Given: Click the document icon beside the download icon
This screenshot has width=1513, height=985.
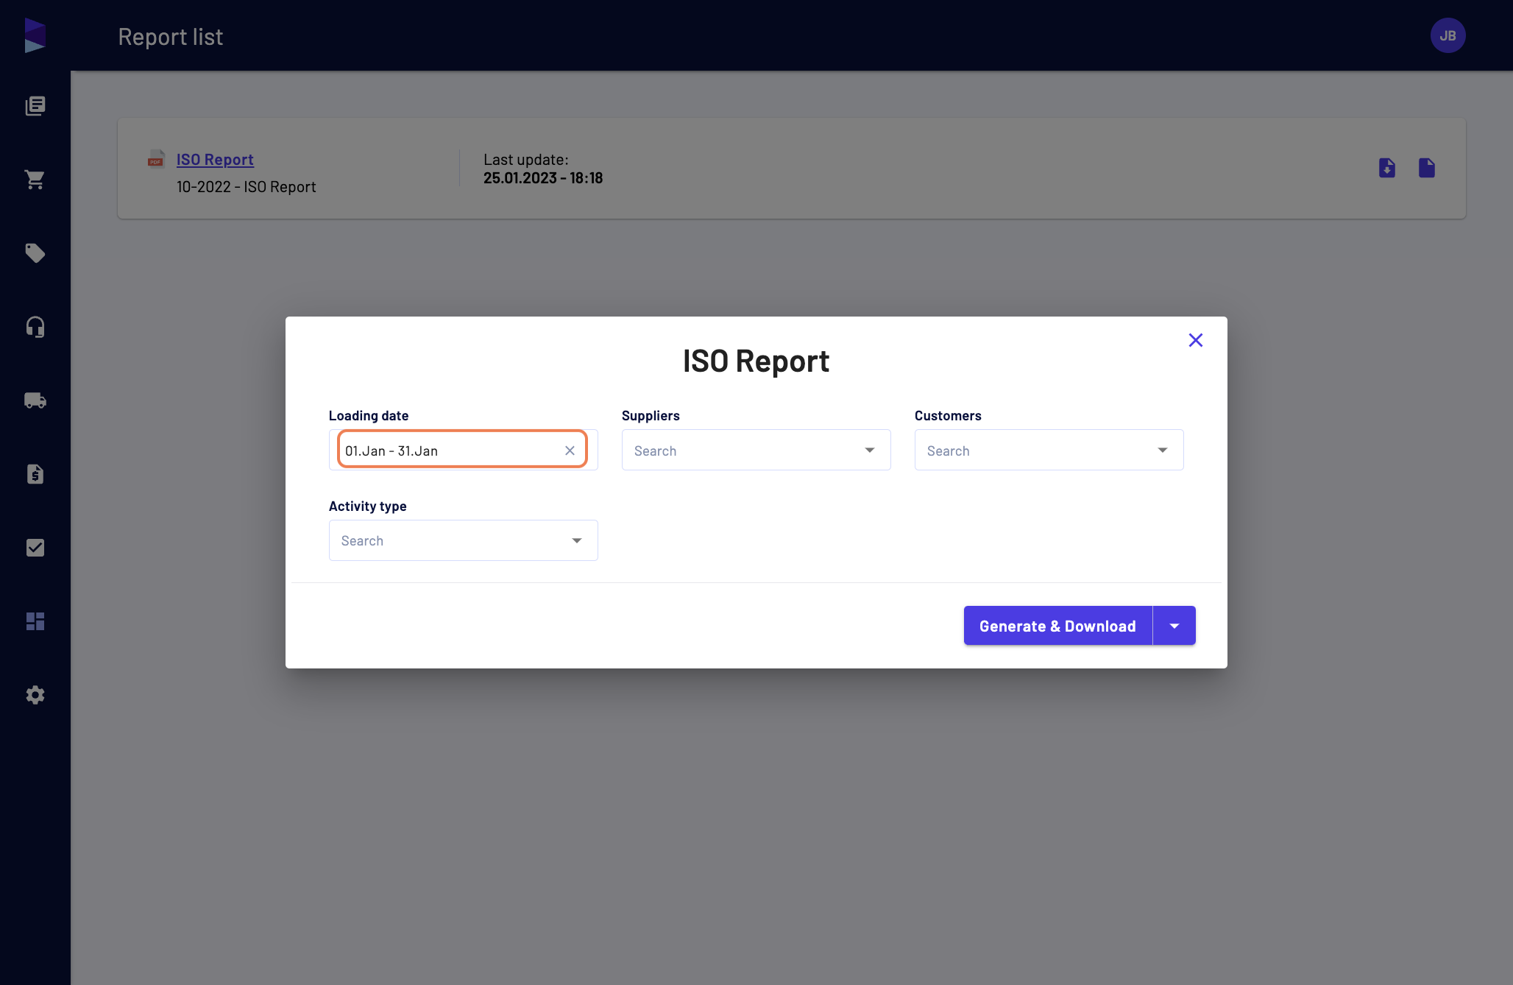Looking at the screenshot, I should [1427, 168].
